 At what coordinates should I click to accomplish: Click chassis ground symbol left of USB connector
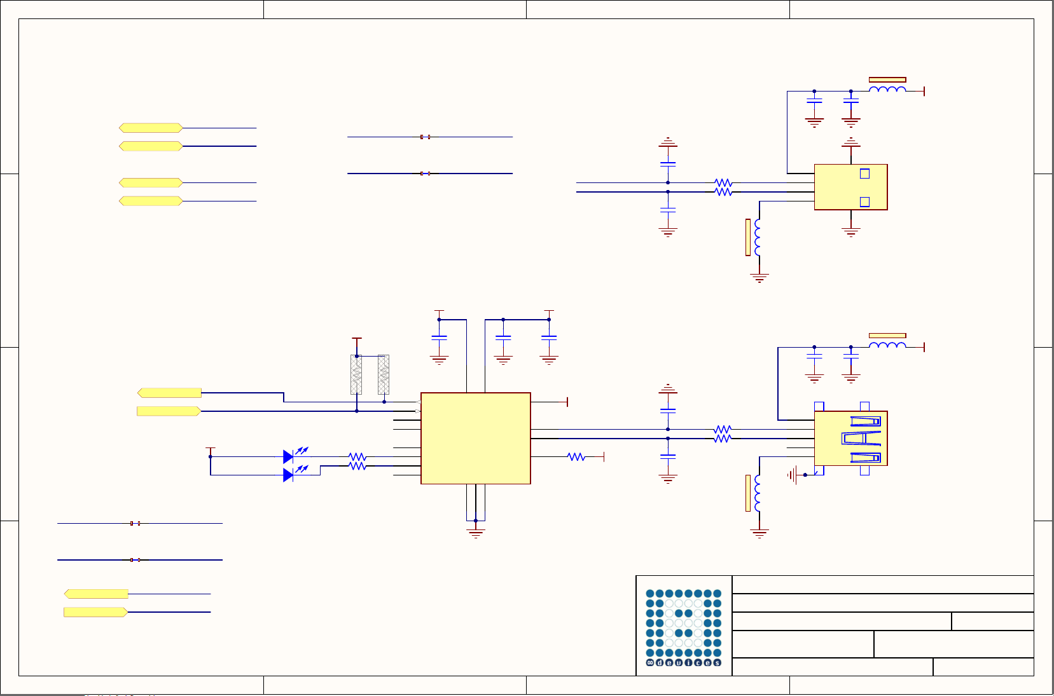pos(793,474)
